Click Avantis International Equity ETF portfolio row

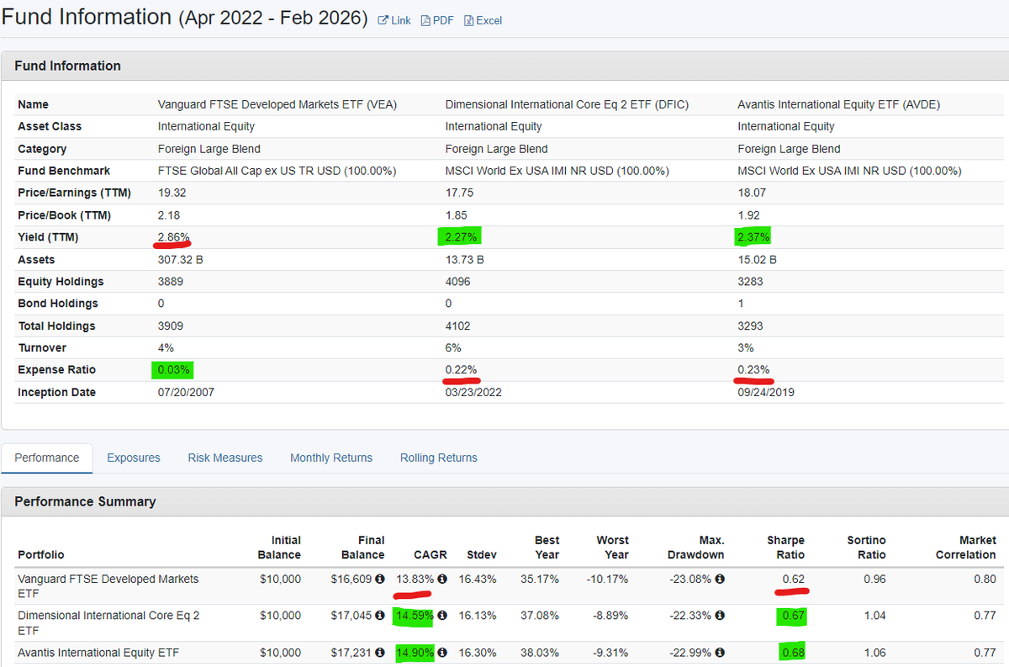(504, 653)
